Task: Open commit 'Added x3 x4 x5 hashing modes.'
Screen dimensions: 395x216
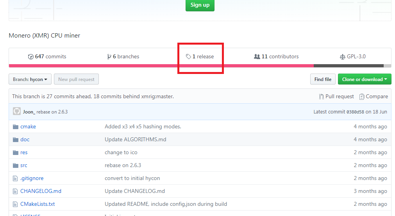Action: [x=143, y=126]
